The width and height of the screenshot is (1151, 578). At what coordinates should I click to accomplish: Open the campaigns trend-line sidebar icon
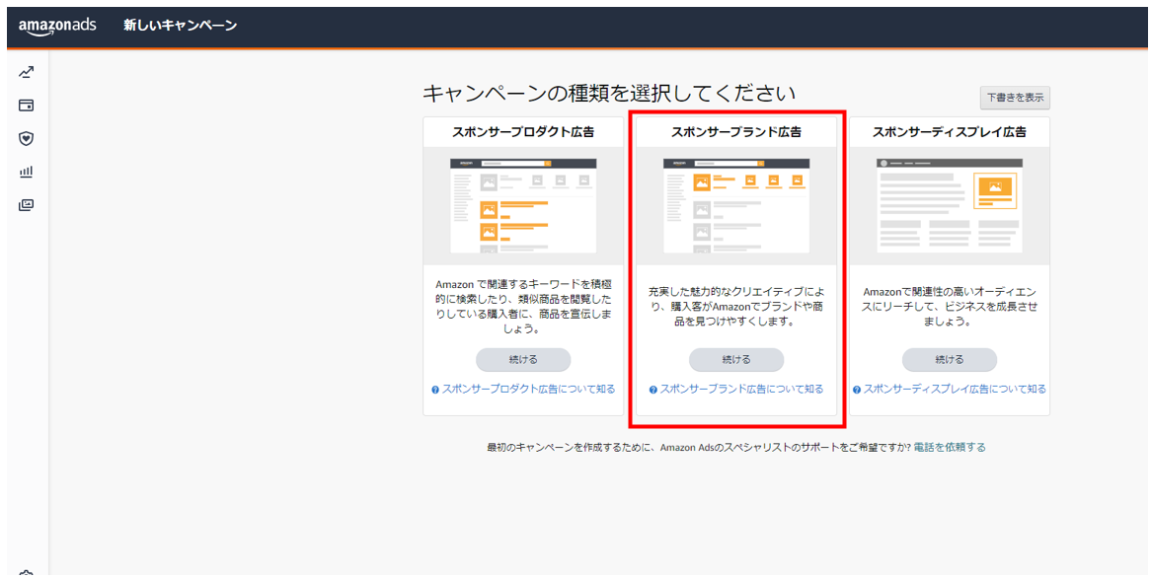coord(27,72)
